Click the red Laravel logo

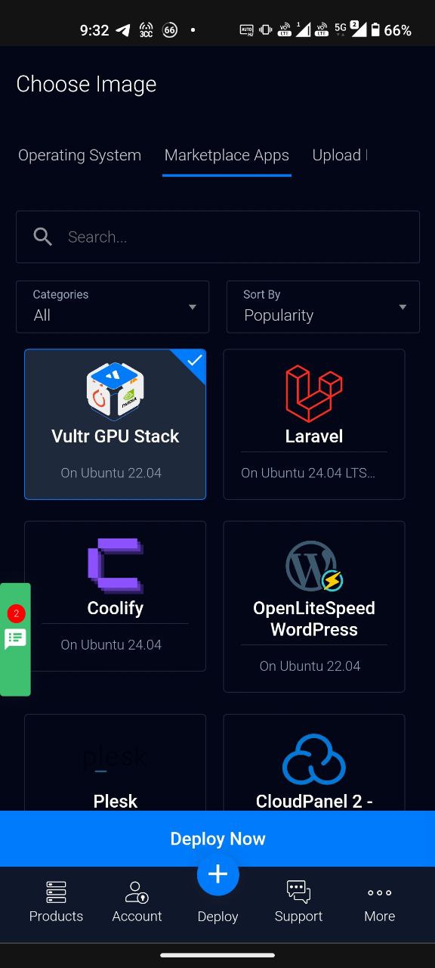[x=313, y=393]
